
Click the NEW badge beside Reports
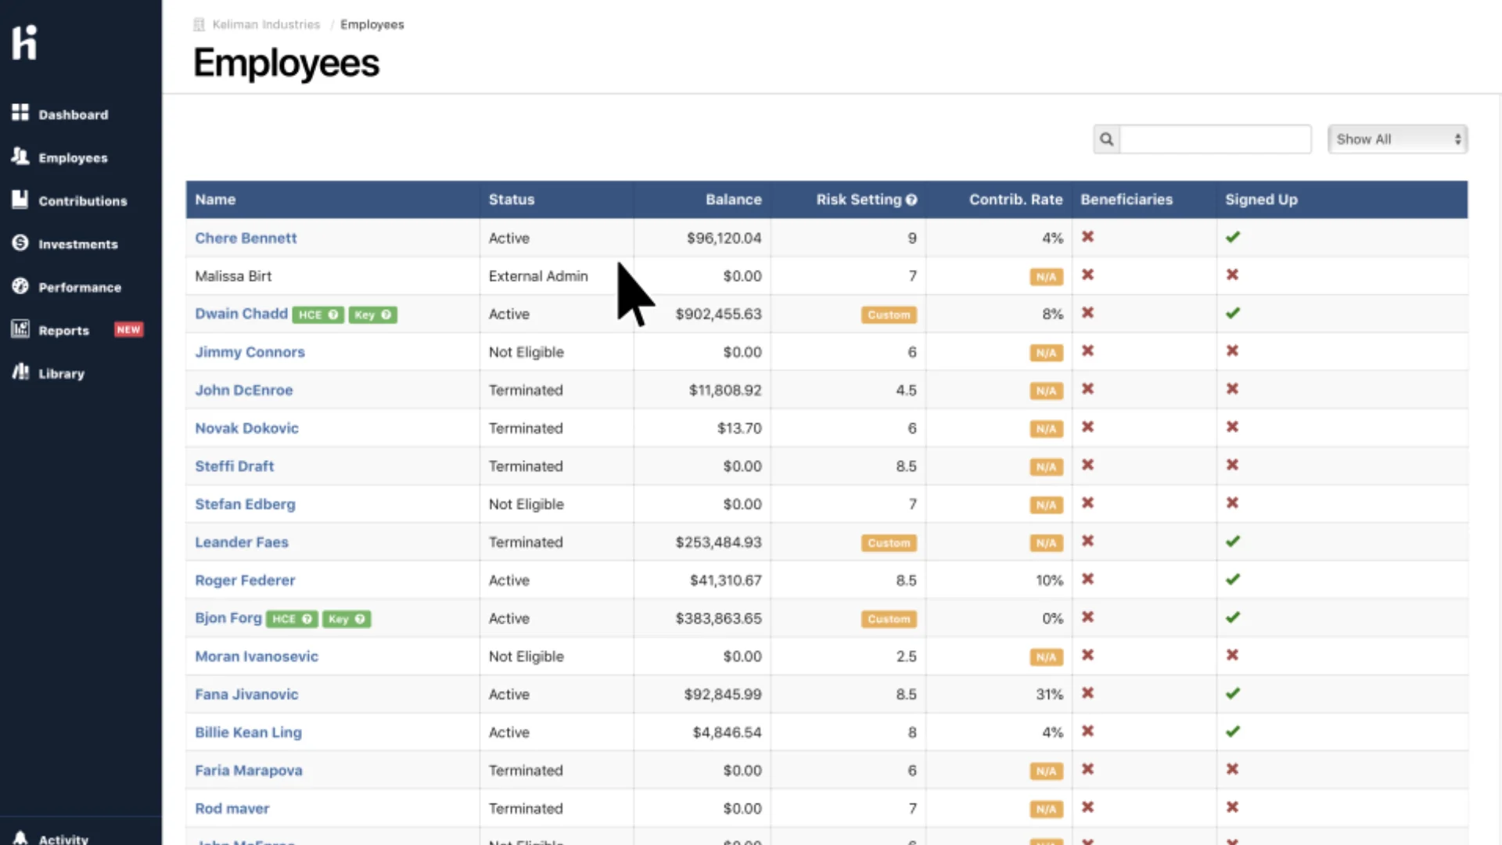128,329
